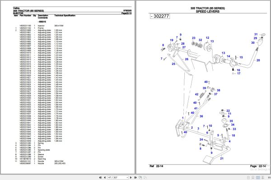Screen dimensions: 271x180
Task: Jump to the last page
Action: (x=135, y=177)
